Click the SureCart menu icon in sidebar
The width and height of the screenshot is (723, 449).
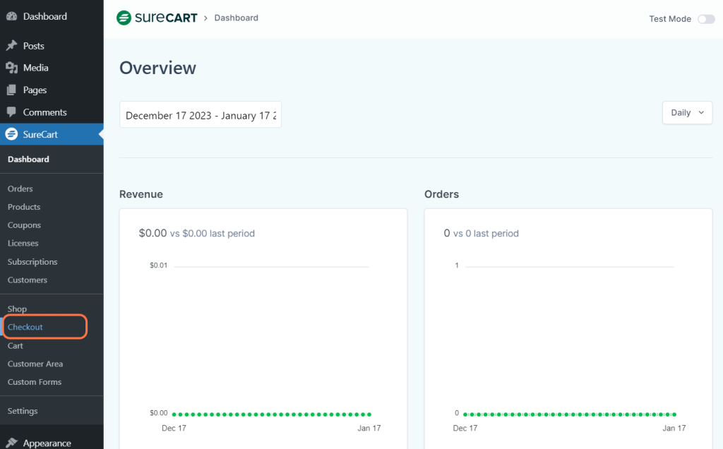(x=11, y=134)
